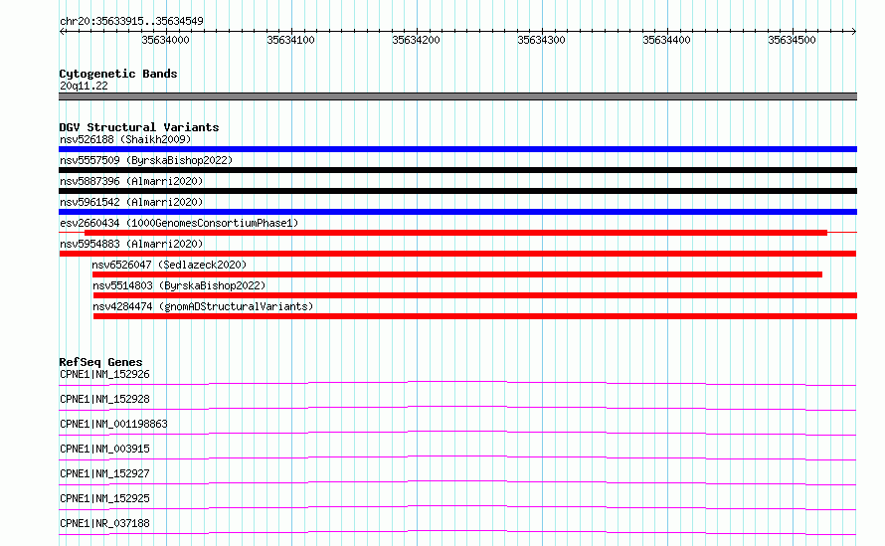885x546 pixels.
Task: Open variant nsv5887396 (Almarri2020) label
Action: coord(131,181)
